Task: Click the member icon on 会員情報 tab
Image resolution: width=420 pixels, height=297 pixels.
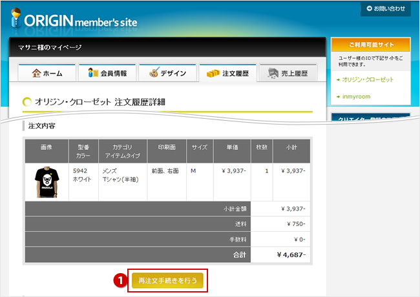Action: [x=93, y=72]
